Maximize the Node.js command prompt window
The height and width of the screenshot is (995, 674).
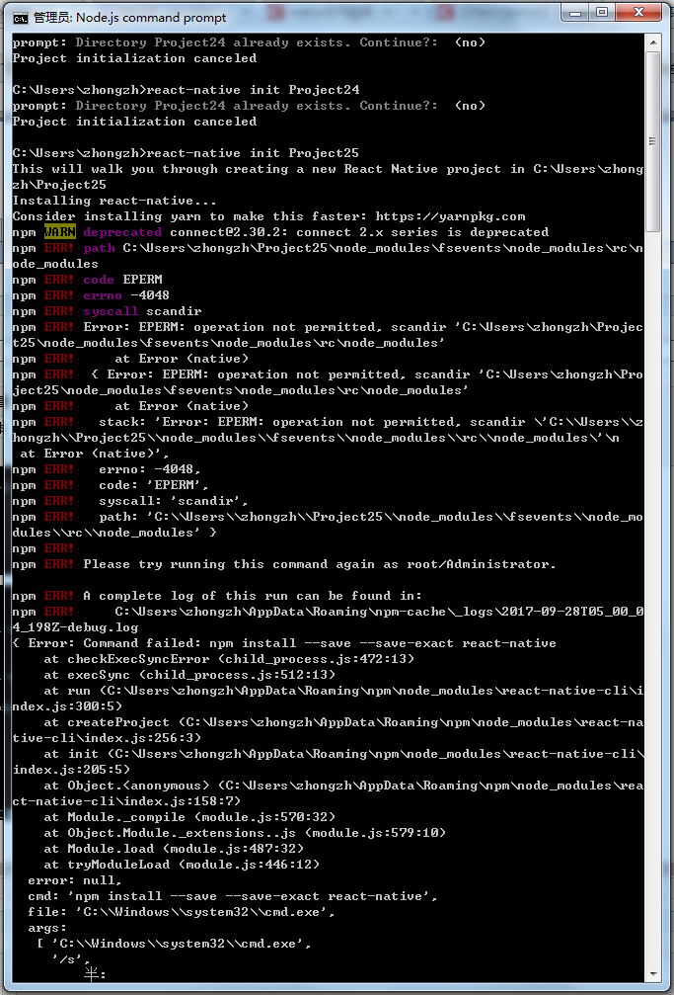coord(602,13)
